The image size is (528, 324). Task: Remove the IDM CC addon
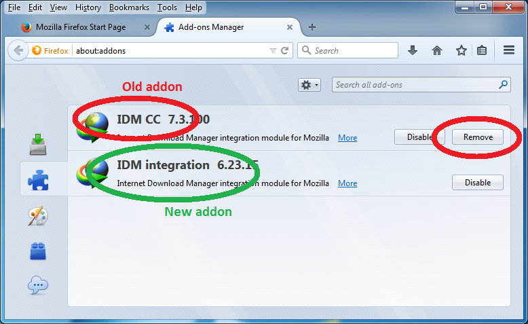[478, 137]
